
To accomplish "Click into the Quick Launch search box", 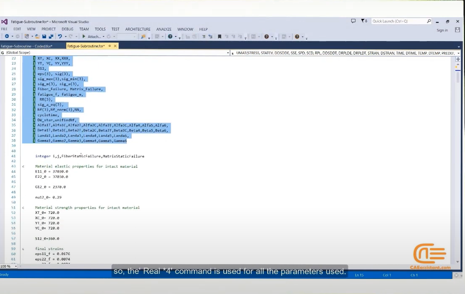I will tap(399, 21).
